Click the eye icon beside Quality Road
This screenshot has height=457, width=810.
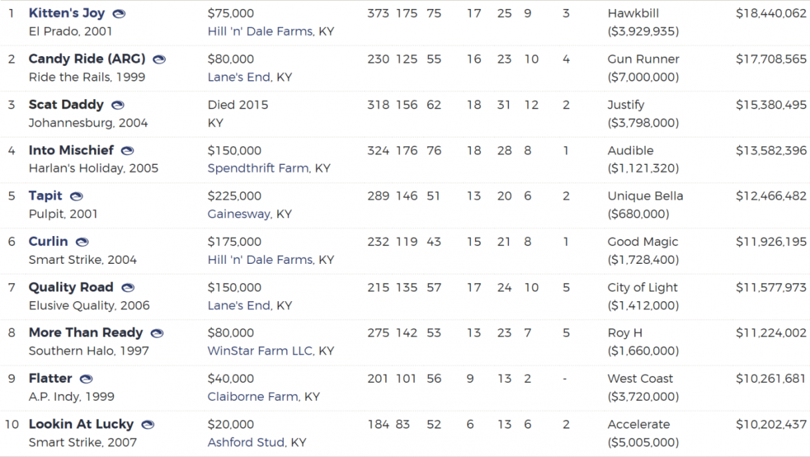click(x=127, y=287)
